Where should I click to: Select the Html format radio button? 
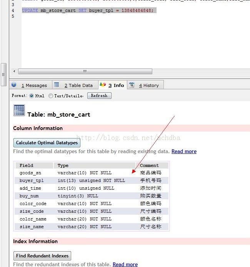[x=32, y=96]
